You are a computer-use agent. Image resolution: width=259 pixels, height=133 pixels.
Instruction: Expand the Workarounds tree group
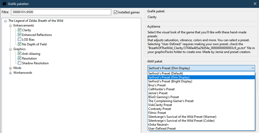(x=11, y=73)
